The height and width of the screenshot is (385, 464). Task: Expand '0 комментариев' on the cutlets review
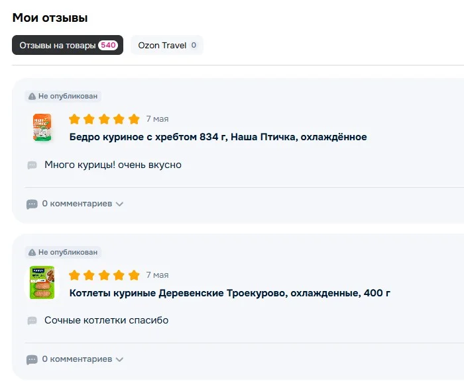tap(77, 359)
